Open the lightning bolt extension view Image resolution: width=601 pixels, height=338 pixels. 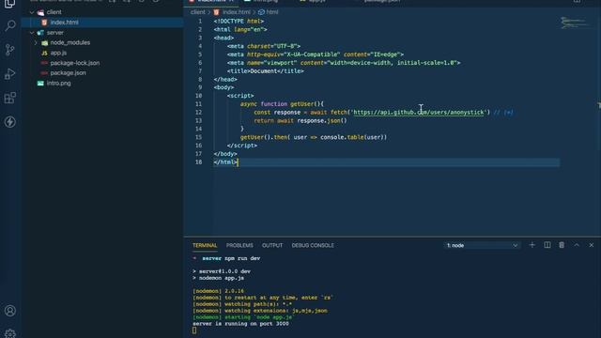pos(10,122)
